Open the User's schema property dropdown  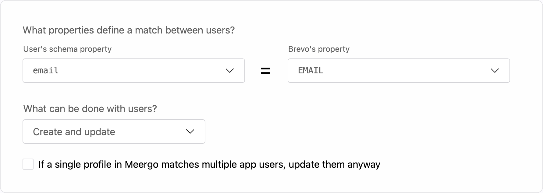[133, 71]
